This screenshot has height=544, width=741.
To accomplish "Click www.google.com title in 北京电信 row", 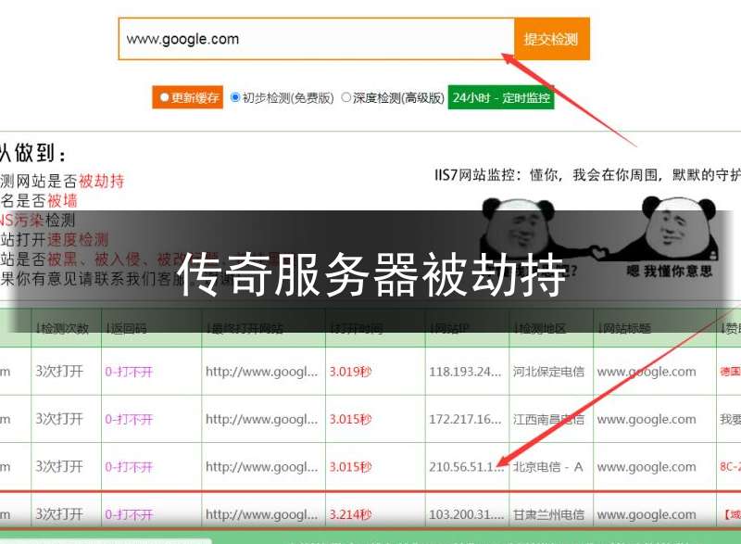I will pyautogui.click(x=647, y=467).
